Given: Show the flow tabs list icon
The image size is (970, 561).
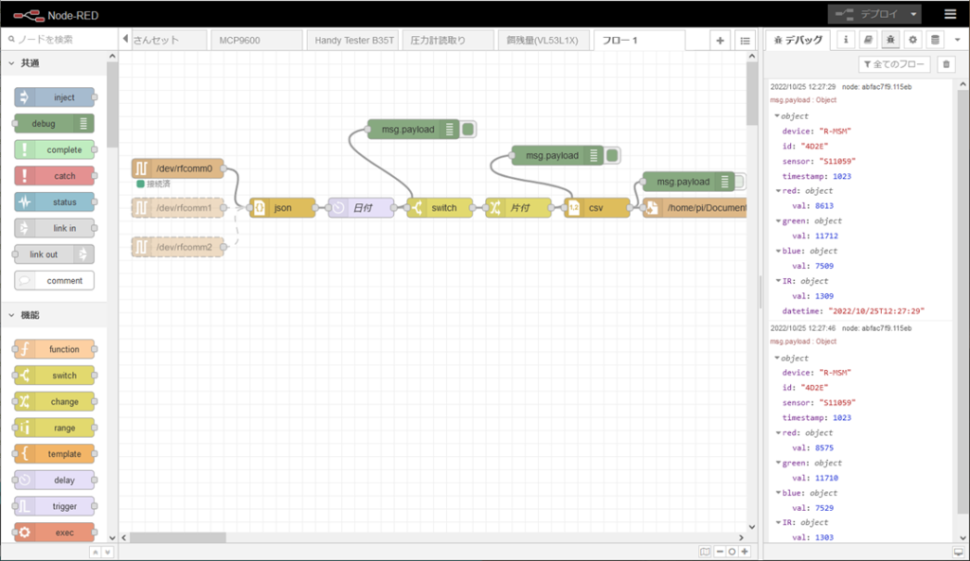Looking at the screenshot, I should [745, 41].
